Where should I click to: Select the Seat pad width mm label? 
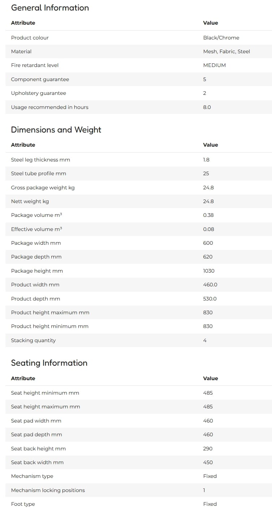coord(36,421)
